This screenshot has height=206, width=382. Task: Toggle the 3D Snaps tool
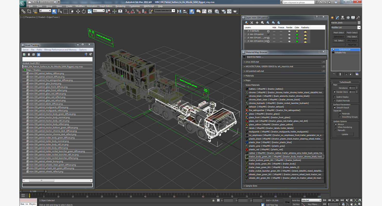point(127,11)
